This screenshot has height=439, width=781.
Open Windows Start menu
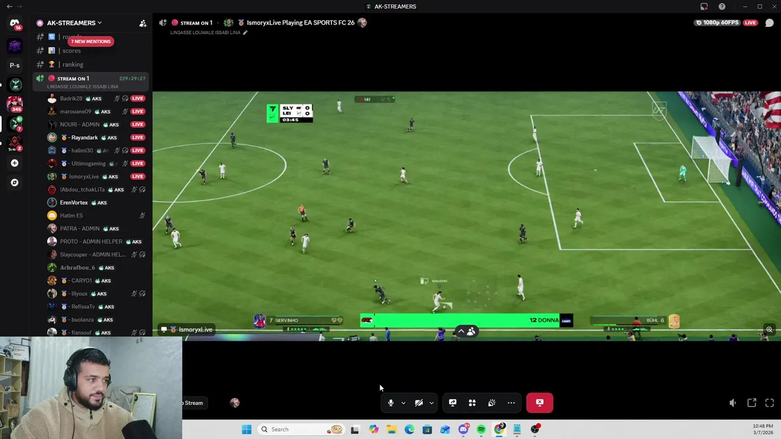247,429
